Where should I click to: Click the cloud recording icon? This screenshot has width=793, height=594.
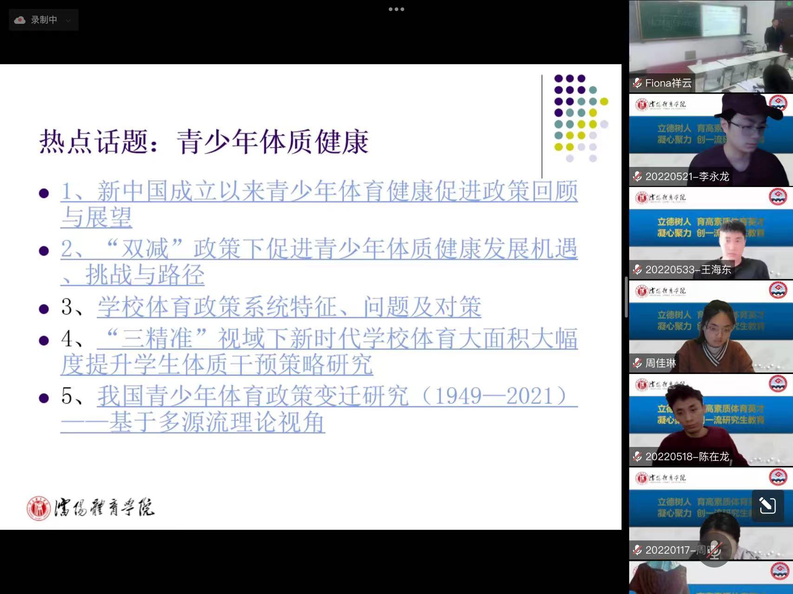(x=20, y=20)
